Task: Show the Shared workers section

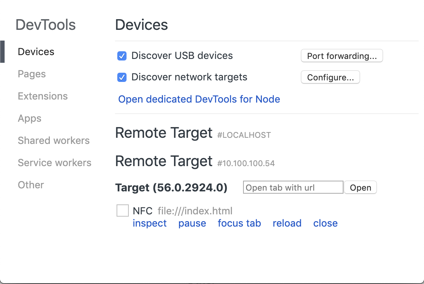Action: coord(54,140)
